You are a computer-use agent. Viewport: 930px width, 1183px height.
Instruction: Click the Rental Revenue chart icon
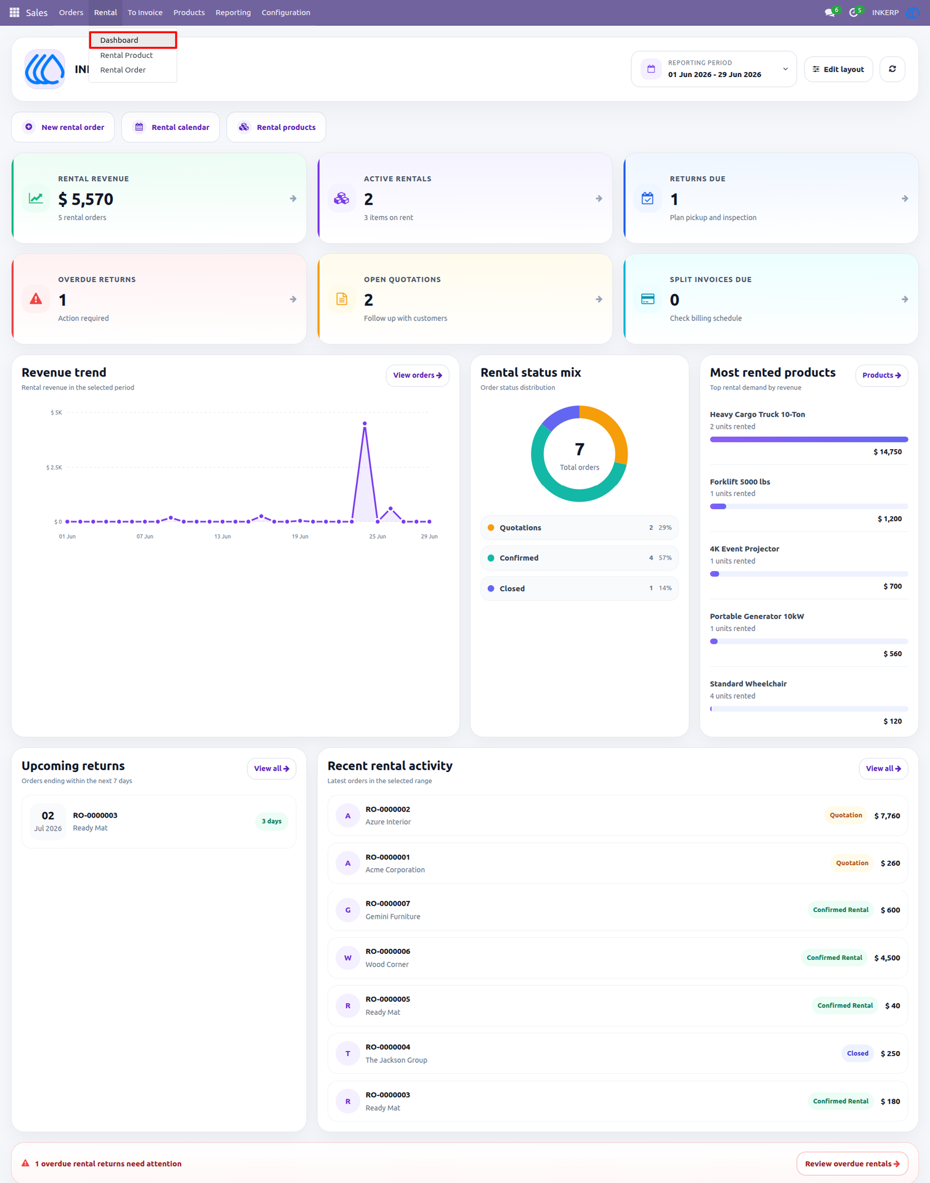(36, 198)
